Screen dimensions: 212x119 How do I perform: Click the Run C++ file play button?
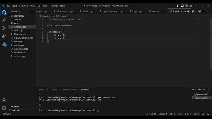click(193, 11)
